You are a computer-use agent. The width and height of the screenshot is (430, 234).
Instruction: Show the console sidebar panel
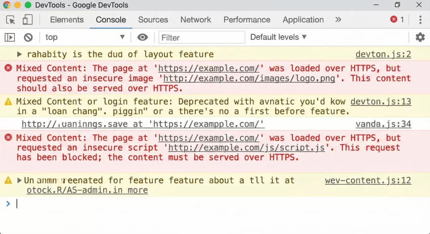[10, 37]
